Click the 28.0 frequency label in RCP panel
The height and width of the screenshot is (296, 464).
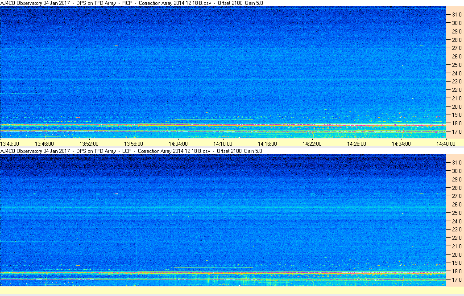pyautogui.click(x=456, y=40)
